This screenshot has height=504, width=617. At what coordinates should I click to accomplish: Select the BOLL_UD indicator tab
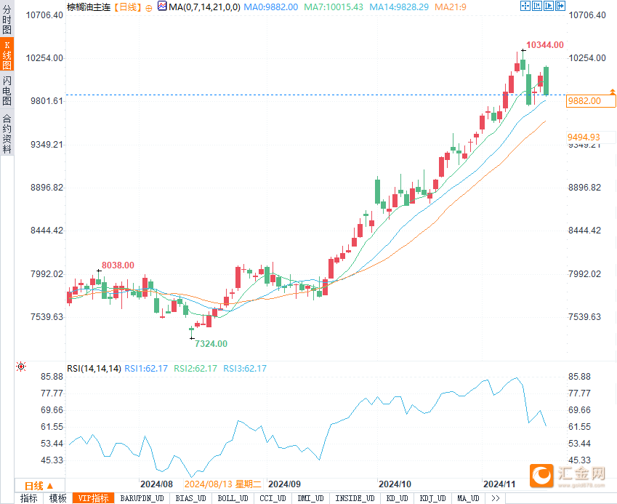click(x=233, y=499)
